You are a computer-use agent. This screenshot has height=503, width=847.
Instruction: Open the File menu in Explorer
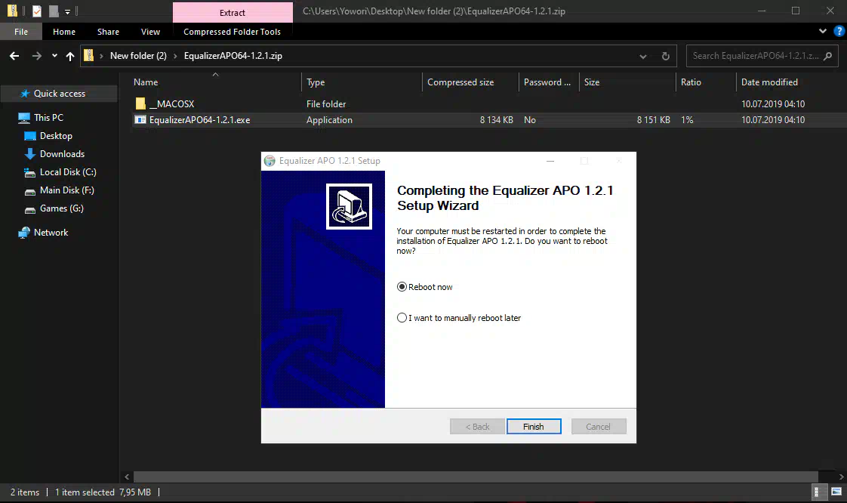pos(21,32)
